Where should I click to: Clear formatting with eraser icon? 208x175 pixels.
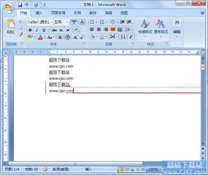[77, 30]
